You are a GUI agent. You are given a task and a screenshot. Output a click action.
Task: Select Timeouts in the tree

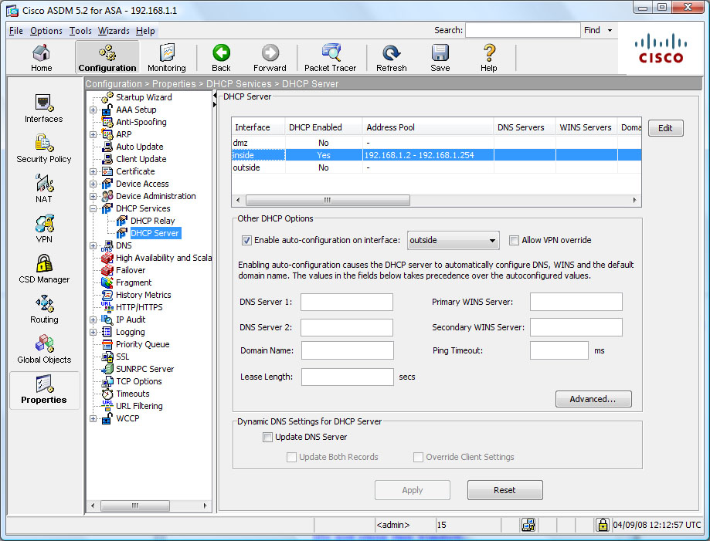tap(132, 394)
